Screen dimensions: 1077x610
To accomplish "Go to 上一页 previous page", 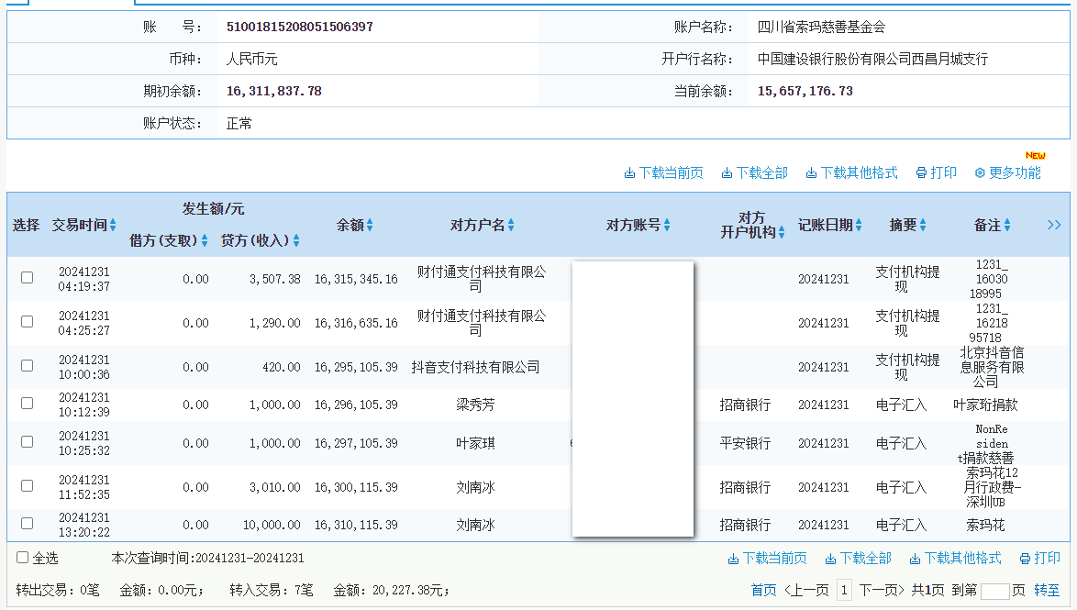I will tap(807, 590).
